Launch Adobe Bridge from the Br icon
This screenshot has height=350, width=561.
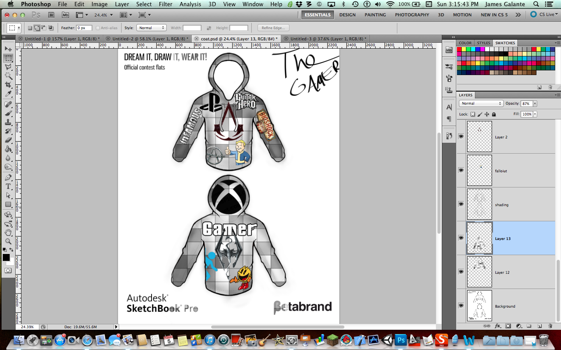51,15
